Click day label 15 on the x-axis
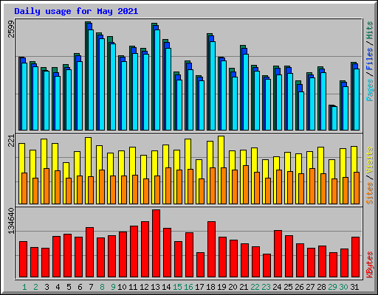The height and width of the screenshot is (295, 378). (177, 287)
